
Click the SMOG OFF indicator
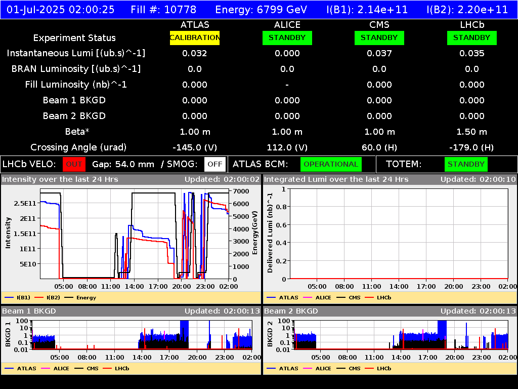[214, 165]
